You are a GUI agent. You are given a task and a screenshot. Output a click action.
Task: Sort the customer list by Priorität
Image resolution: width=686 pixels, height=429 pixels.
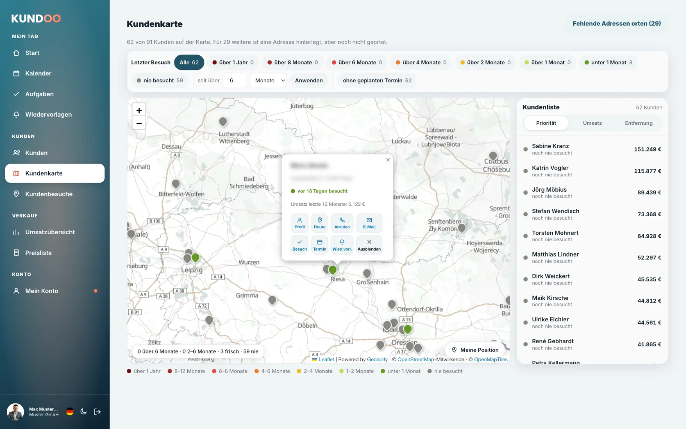coord(546,123)
